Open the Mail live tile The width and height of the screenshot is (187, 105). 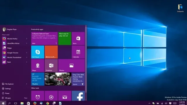[x=44, y=38]
